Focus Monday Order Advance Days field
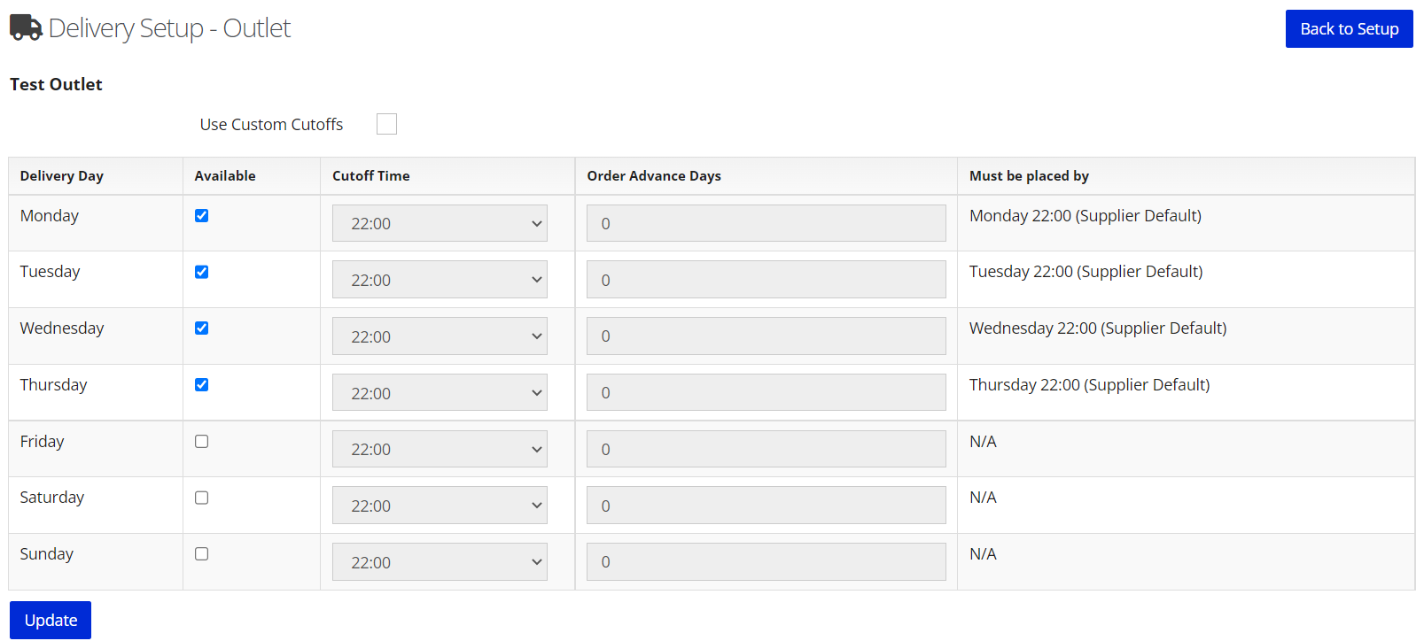Viewport: 1424px width, 641px height. point(766,223)
